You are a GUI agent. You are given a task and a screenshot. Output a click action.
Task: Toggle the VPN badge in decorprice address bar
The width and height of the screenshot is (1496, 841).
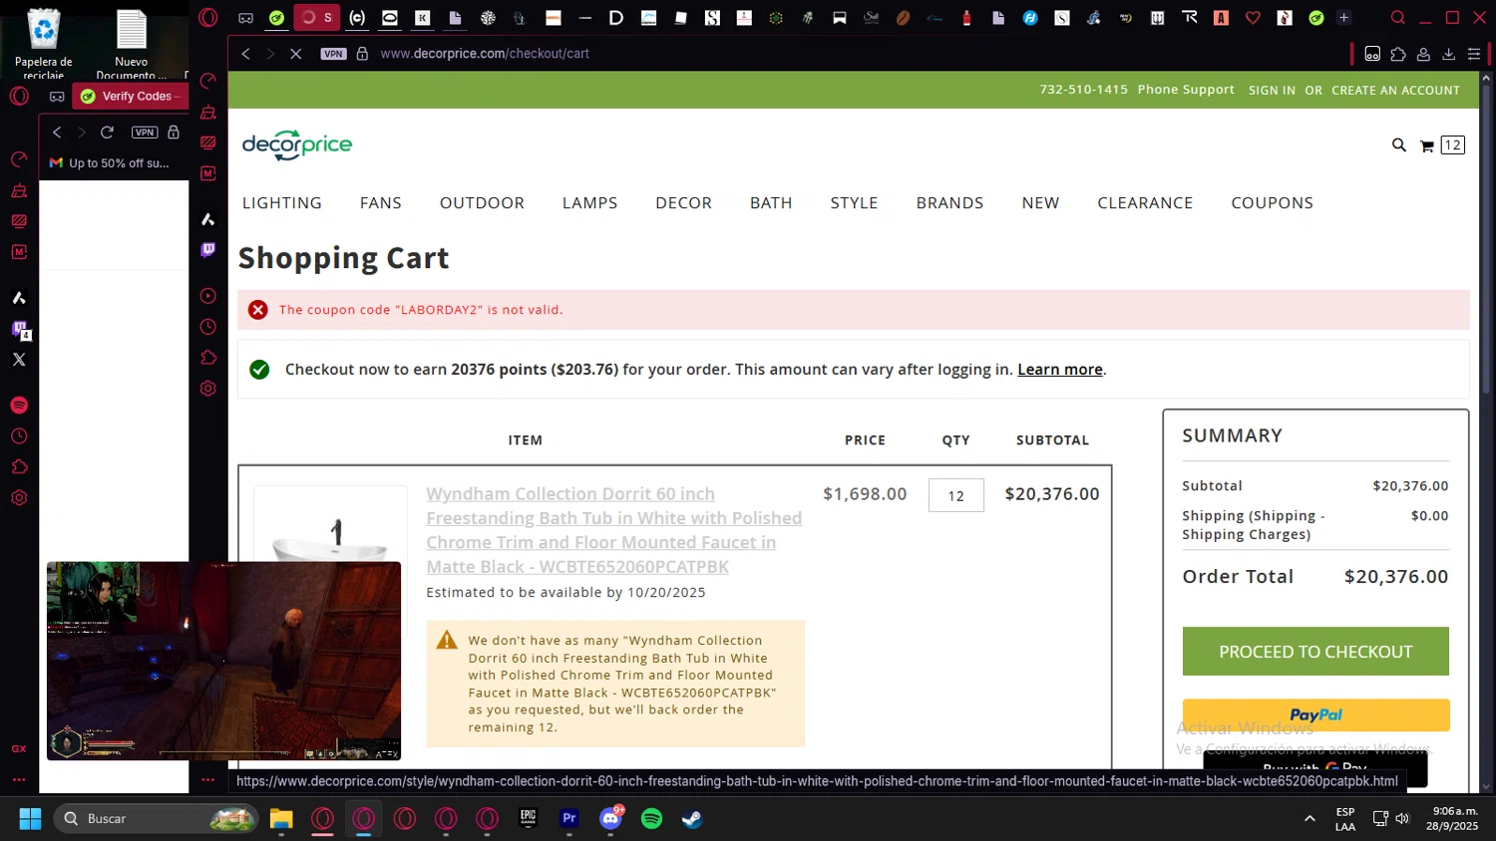(x=334, y=54)
